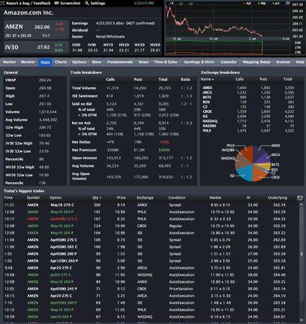
Task: Open the Calendar tab
Action: (x=228, y=62)
